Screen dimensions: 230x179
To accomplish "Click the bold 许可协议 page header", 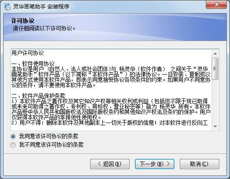I will point(23,21).
